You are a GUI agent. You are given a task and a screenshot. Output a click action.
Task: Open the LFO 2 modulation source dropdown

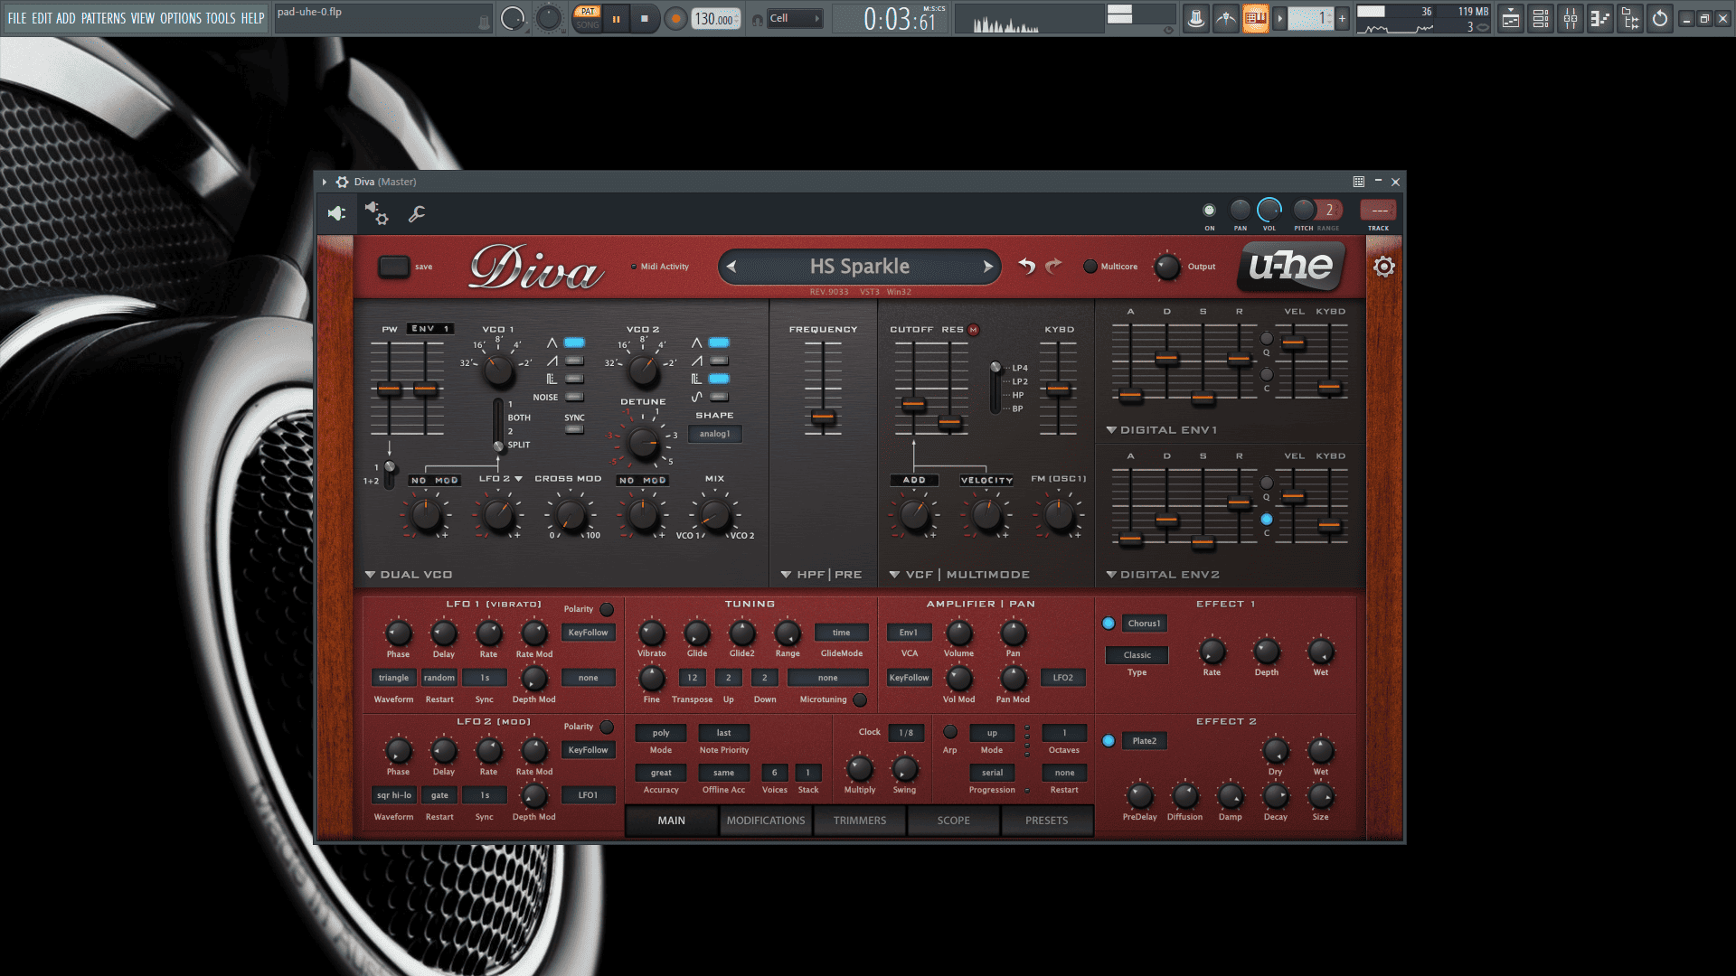(501, 479)
